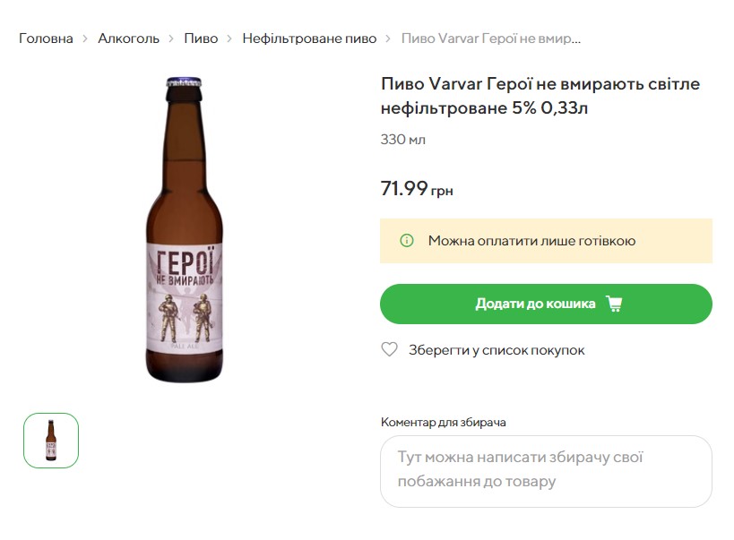The image size is (734, 540).
Task: Click the shopping cart icon on the green button
Action: click(x=617, y=304)
